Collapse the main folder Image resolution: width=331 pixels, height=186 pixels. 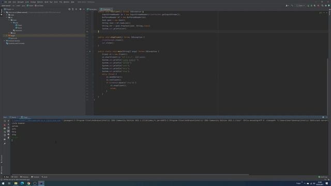pos(9,20)
